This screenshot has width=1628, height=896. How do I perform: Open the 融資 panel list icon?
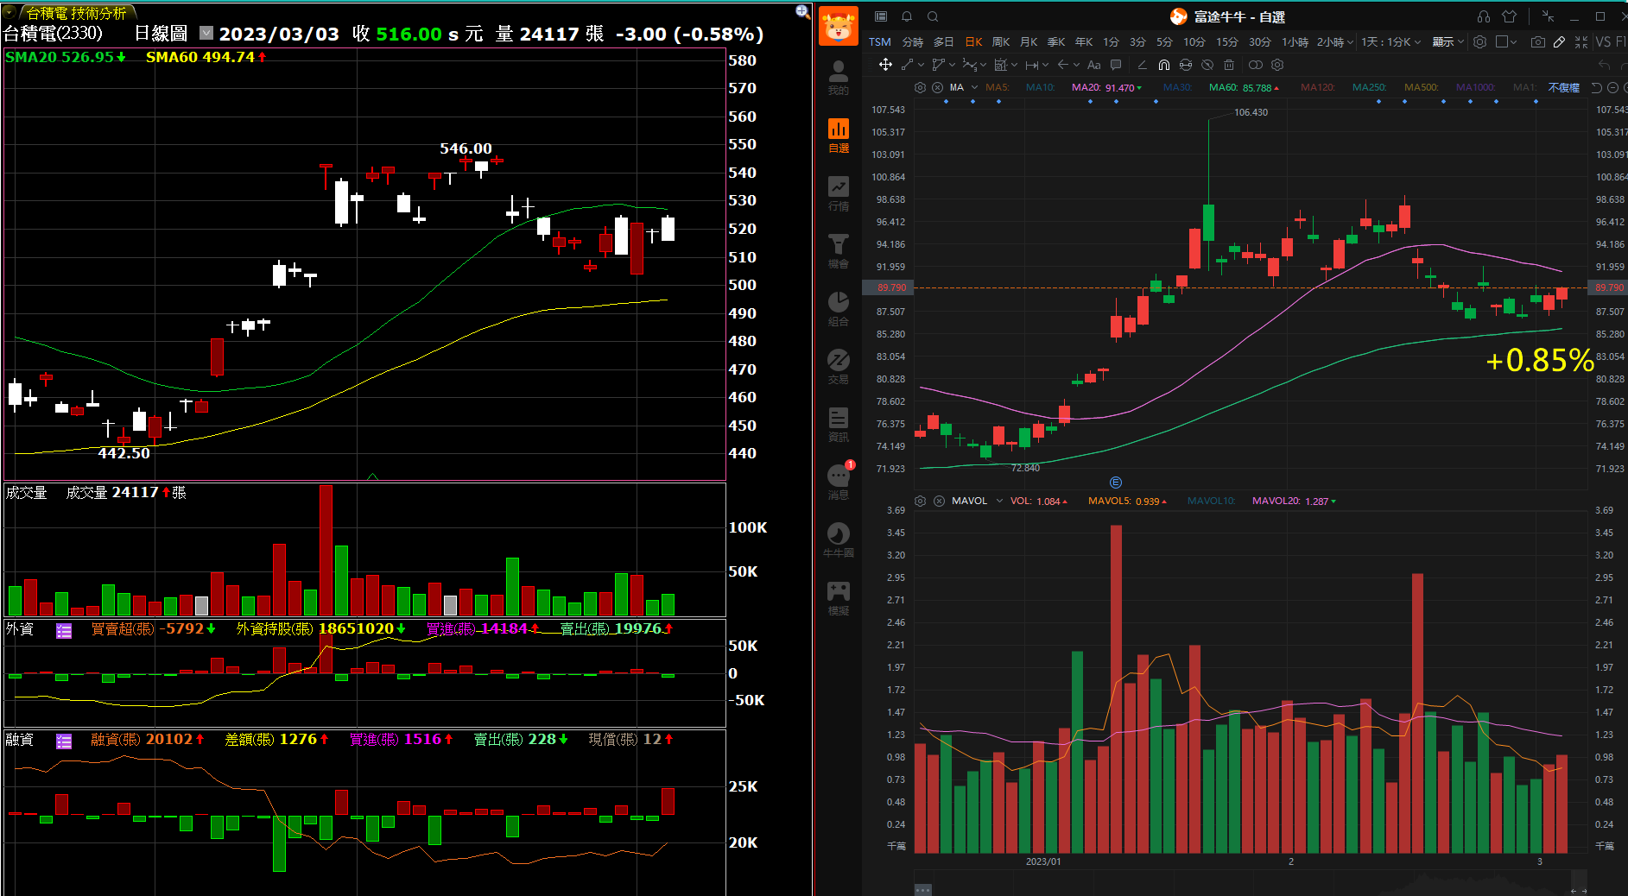click(64, 741)
